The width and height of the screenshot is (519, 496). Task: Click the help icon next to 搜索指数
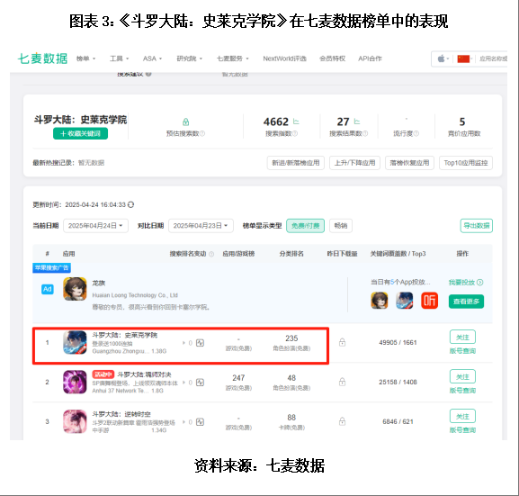coord(295,133)
